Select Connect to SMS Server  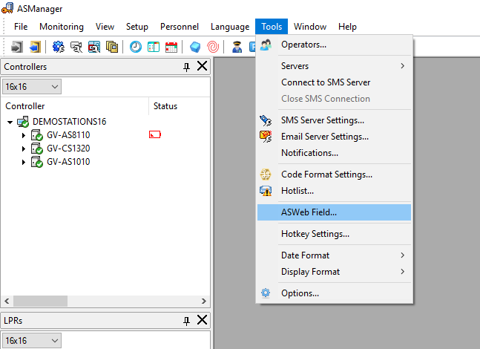tap(334, 82)
